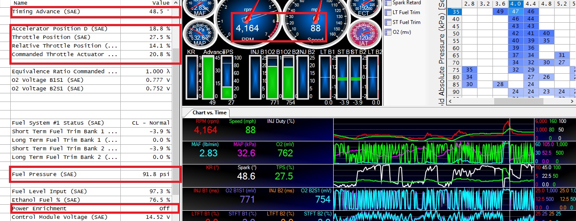Image resolution: width=576 pixels, height=221 pixels.
Task: Select the Spark Retard table entry
Action: [x=406, y=3]
